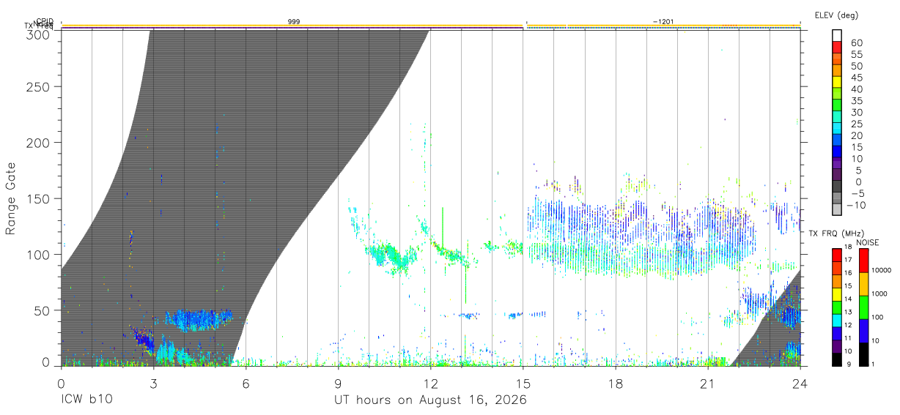Click the "12" tick on the UT hours axis

pyautogui.click(x=431, y=384)
